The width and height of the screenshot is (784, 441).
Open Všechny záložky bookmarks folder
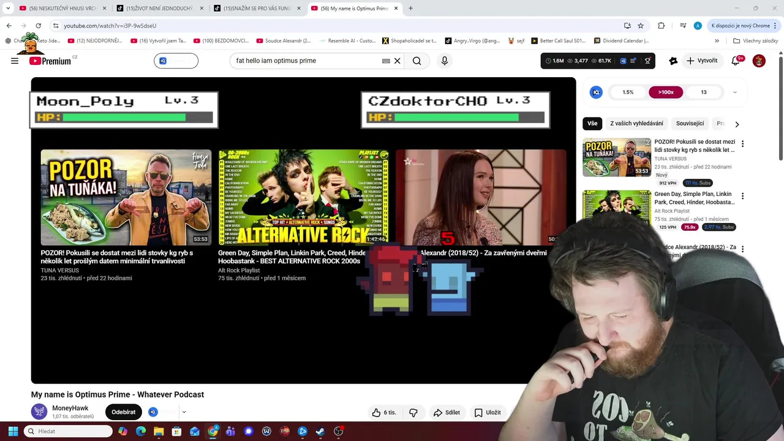[755, 41]
